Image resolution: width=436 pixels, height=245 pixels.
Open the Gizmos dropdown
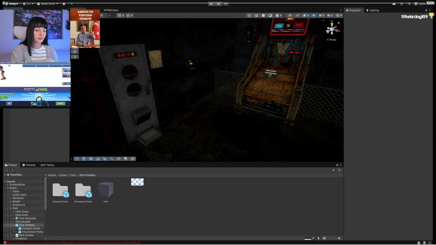click(339, 15)
